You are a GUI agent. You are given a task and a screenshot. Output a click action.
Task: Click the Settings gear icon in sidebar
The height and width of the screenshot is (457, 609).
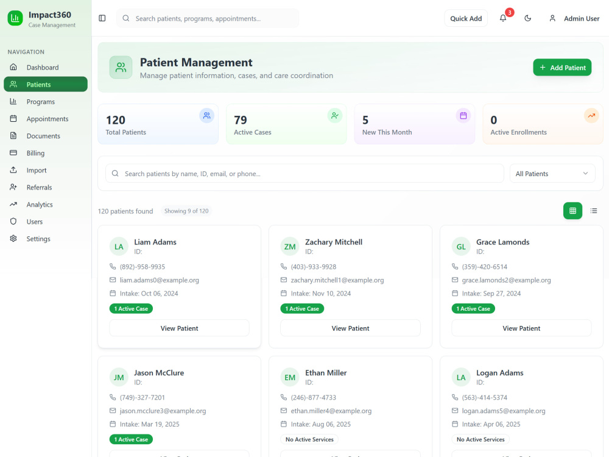point(13,238)
